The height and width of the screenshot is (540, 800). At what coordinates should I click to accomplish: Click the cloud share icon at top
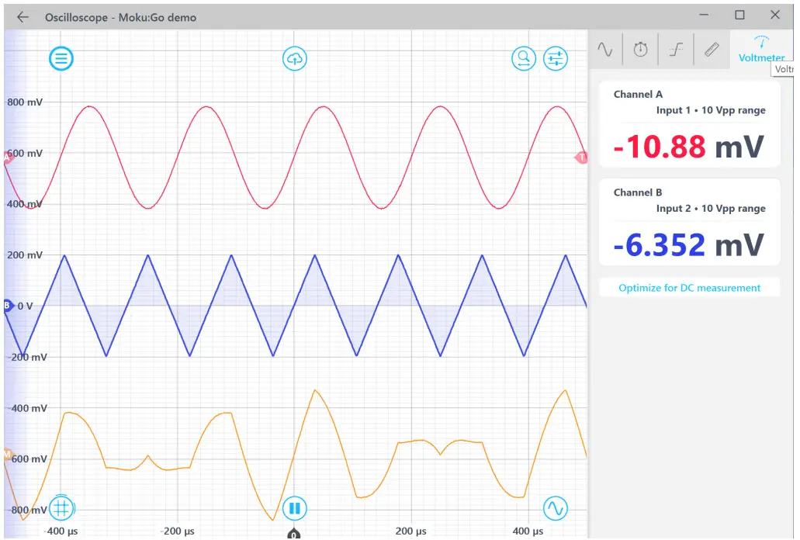(x=295, y=58)
